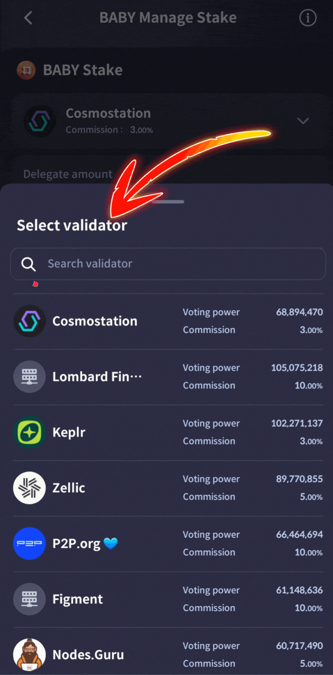
Task: Tap the search magnifier icon
Action: click(x=28, y=264)
